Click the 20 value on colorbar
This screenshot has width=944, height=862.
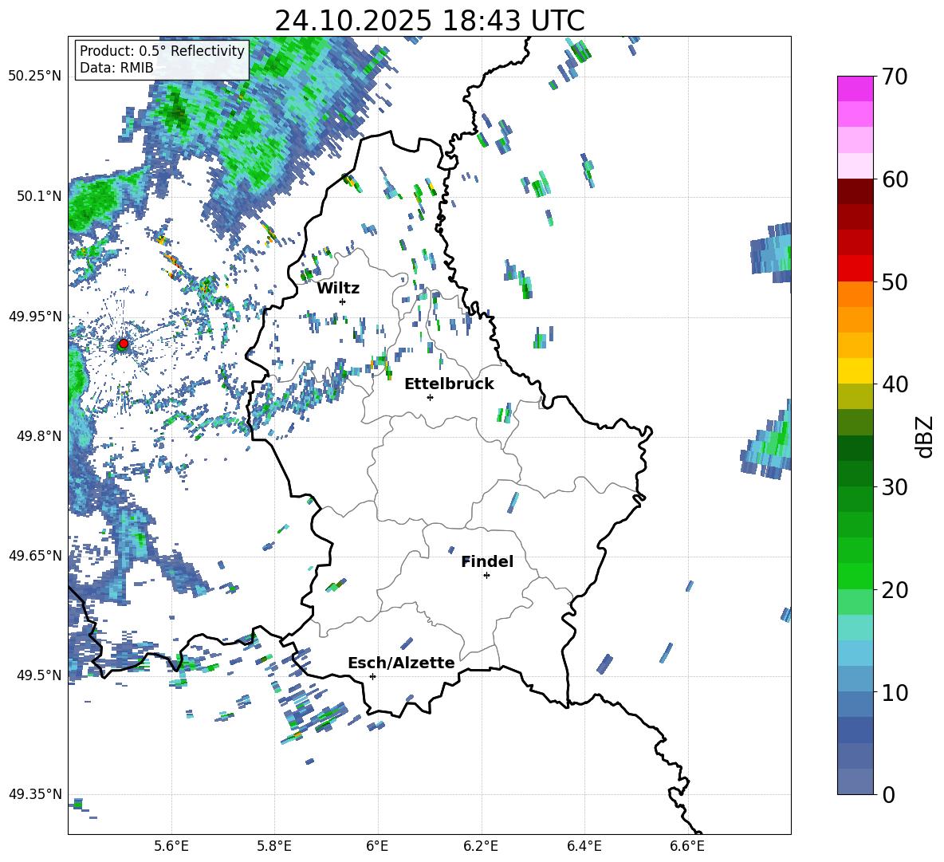(x=894, y=590)
